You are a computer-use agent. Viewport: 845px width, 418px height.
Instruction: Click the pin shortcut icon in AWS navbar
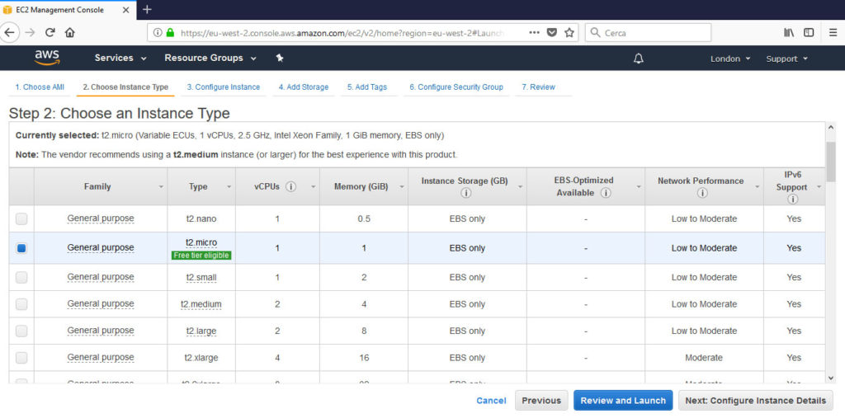[x=280, y=59]
